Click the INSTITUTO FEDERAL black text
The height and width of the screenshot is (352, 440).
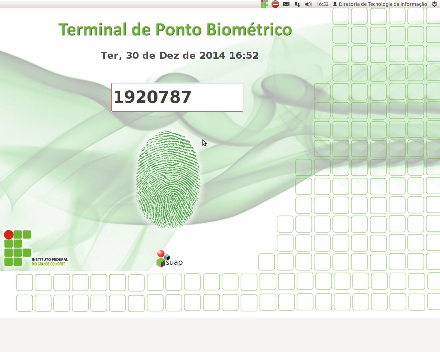tap(50, 260)
